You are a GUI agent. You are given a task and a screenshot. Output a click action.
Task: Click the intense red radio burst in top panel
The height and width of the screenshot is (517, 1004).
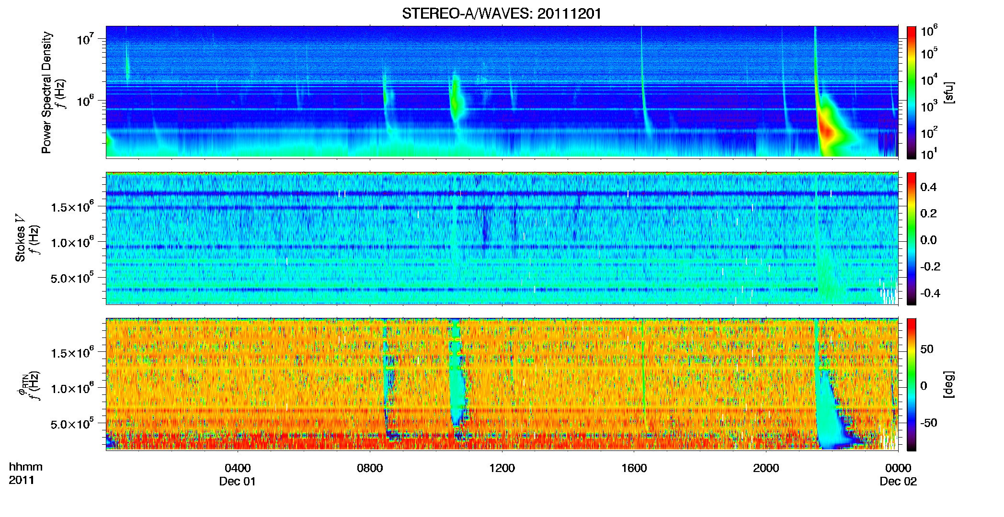tap(827, 130)
